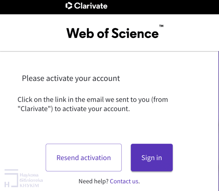Click the Web of Science logo
The height and width of the screenshot is (191, 219).
pos(113,33)
